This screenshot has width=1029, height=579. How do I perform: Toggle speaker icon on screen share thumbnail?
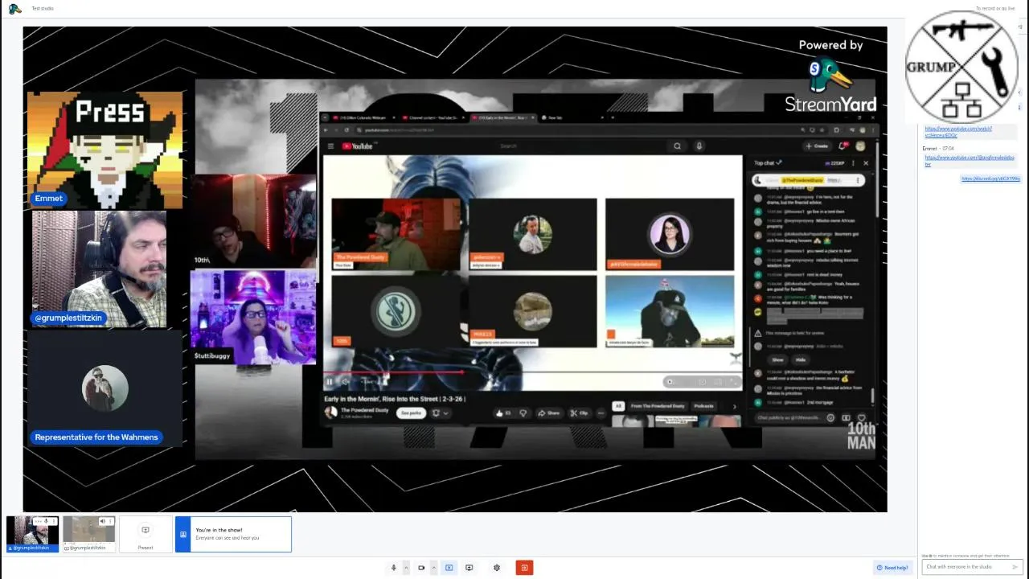[102, 521]
